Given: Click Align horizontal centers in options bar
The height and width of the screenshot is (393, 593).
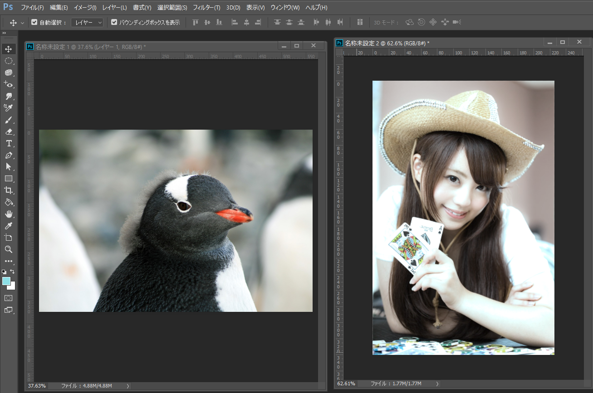Looking at the screenshot, I should (x=246, y=22).
